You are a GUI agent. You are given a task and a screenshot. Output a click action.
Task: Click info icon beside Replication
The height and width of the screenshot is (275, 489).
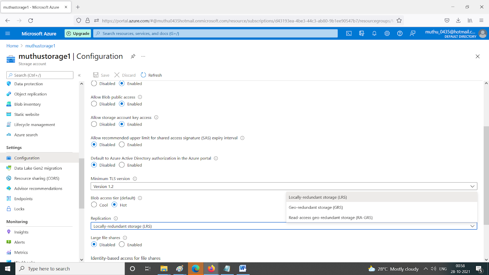tap(116, 218)
